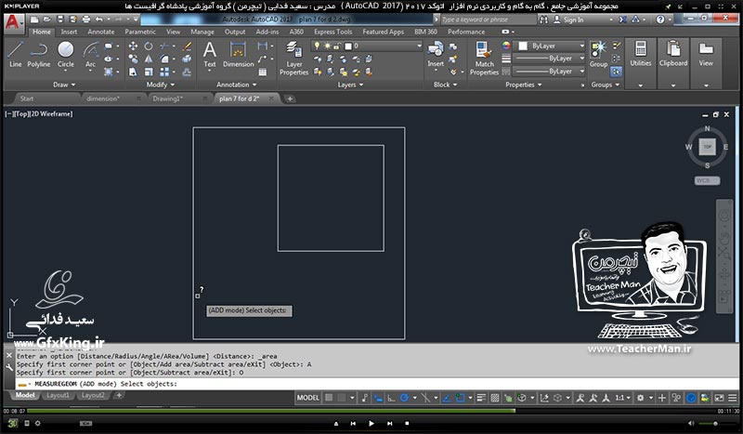Click the Workspace Switching gear icon
Screen dimensions: 743x434
pyautogui.click(x=641, y=398)
